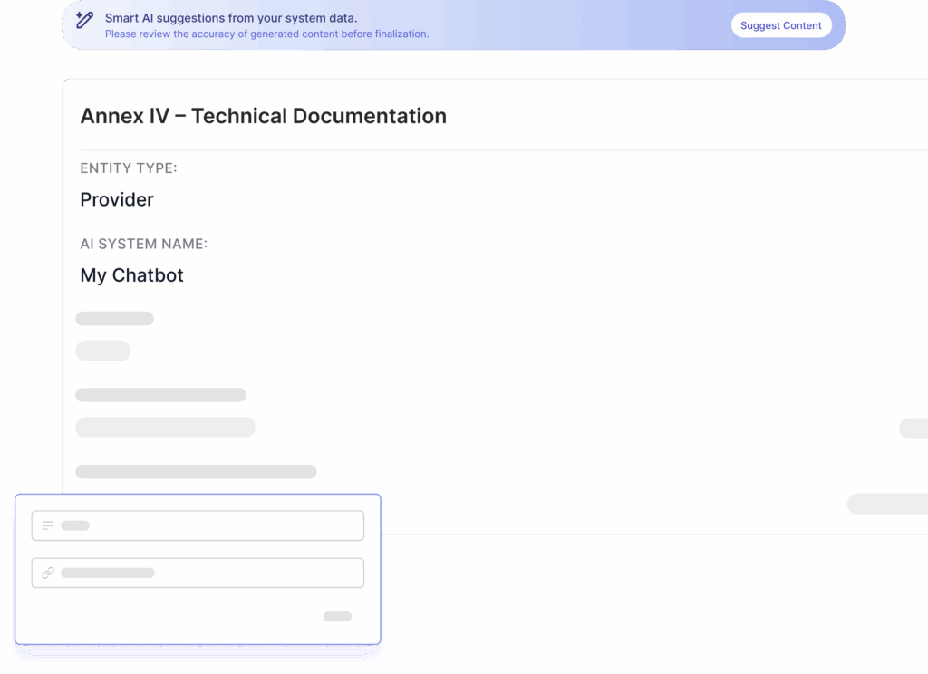
Task: Focus the text input field with lines icon
Action: pyautogui.click(x=217, y=525)
